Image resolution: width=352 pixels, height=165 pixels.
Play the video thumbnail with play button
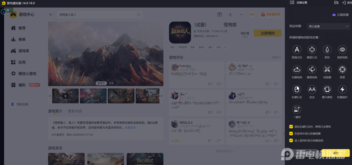[65, 96]
